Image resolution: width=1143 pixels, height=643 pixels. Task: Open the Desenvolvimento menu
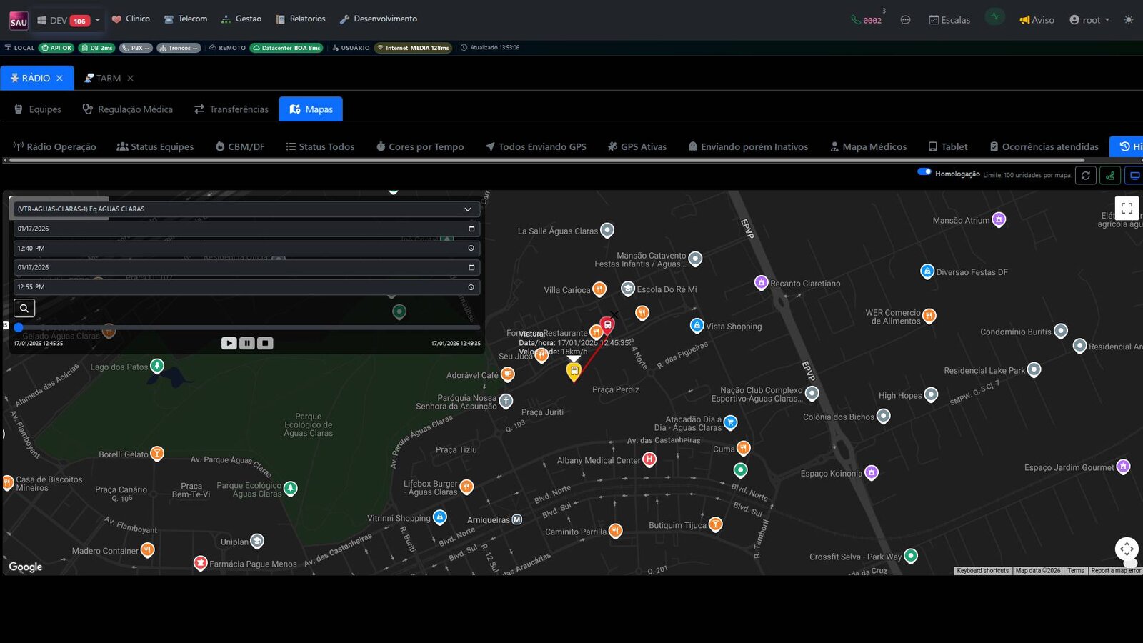tap(379, 19)
